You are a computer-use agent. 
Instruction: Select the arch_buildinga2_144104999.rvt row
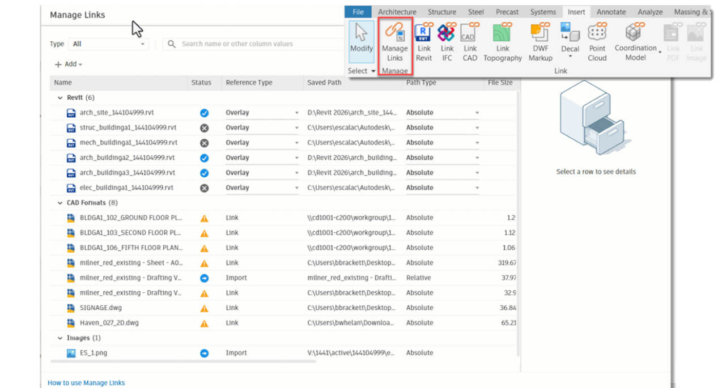pyautogui.click(x=283, y=157)
